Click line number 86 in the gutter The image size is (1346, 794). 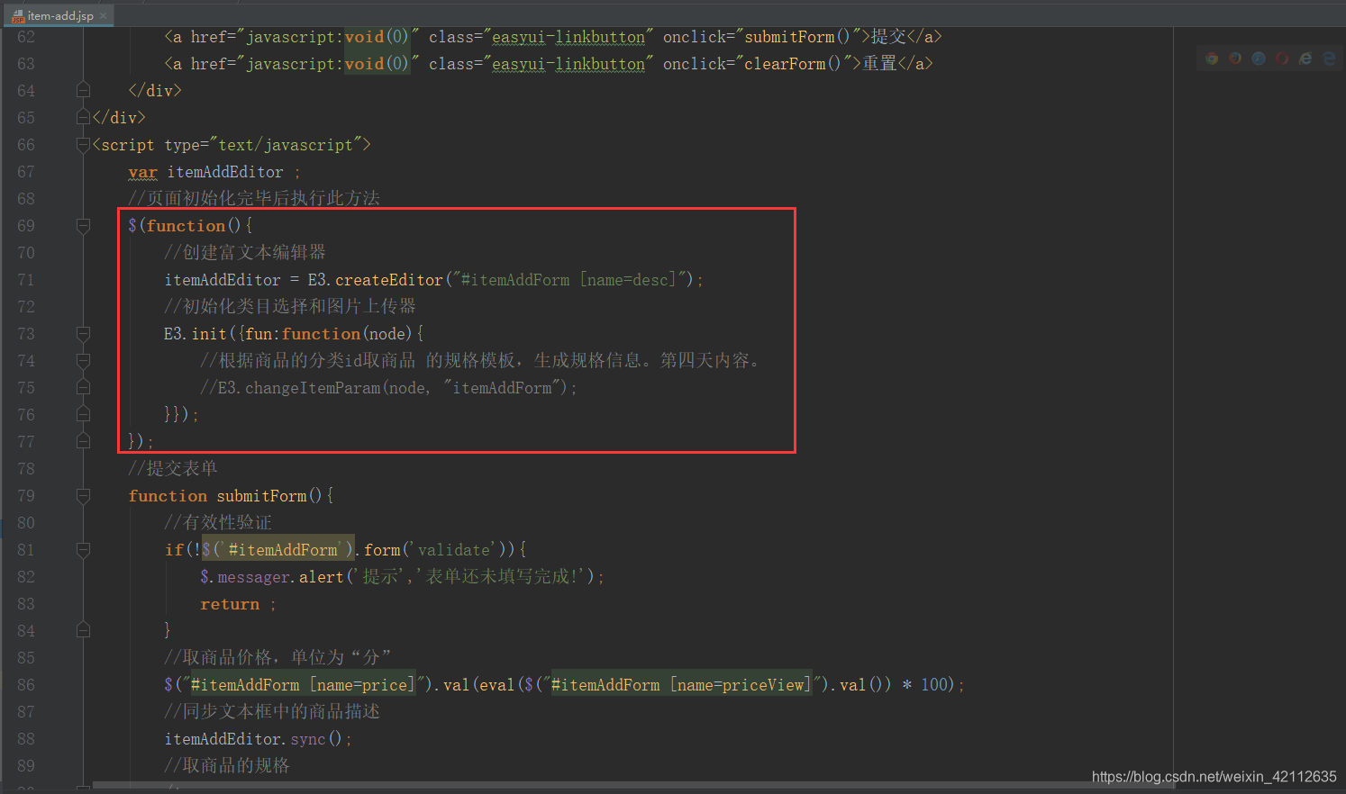point(26,685)
